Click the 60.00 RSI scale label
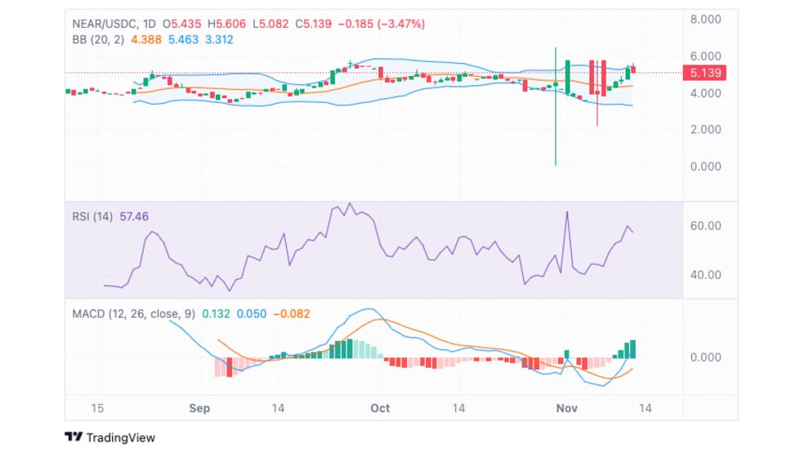Screen dimensions: 804x453 [x=706, y=226]
